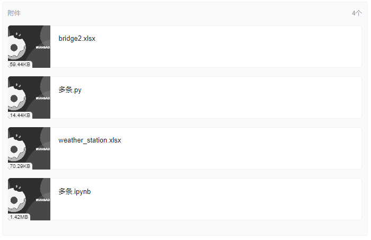The width and height of the screenshot is (371, 240).
Task: Click the MUANBAO logo on weather_station.xlsx thumbnail
Action: click(43, 149)
